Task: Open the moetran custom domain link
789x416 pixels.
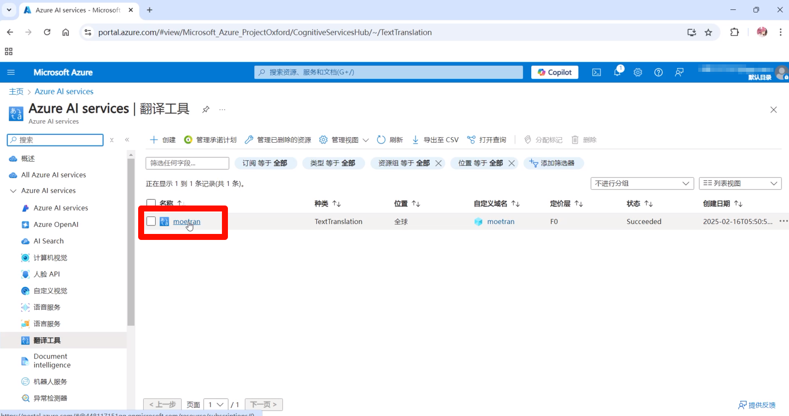Action: (x=501, y=221)
